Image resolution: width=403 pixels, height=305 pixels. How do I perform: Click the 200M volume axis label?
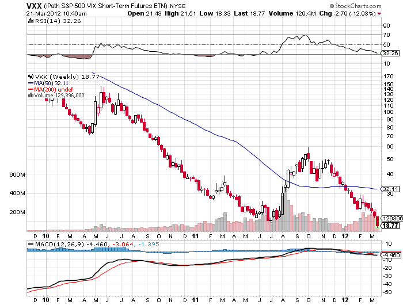(17, 212)
